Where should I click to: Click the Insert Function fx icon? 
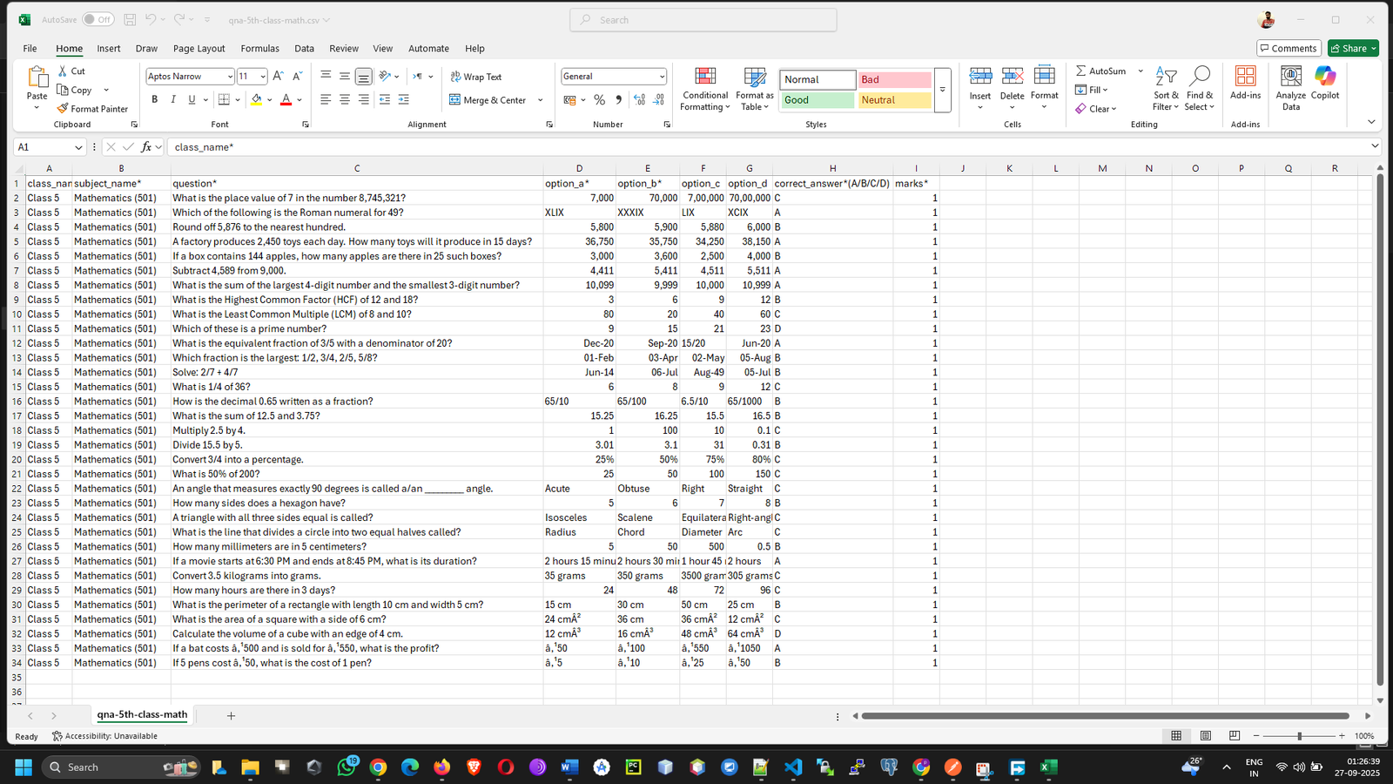[146, 147]
